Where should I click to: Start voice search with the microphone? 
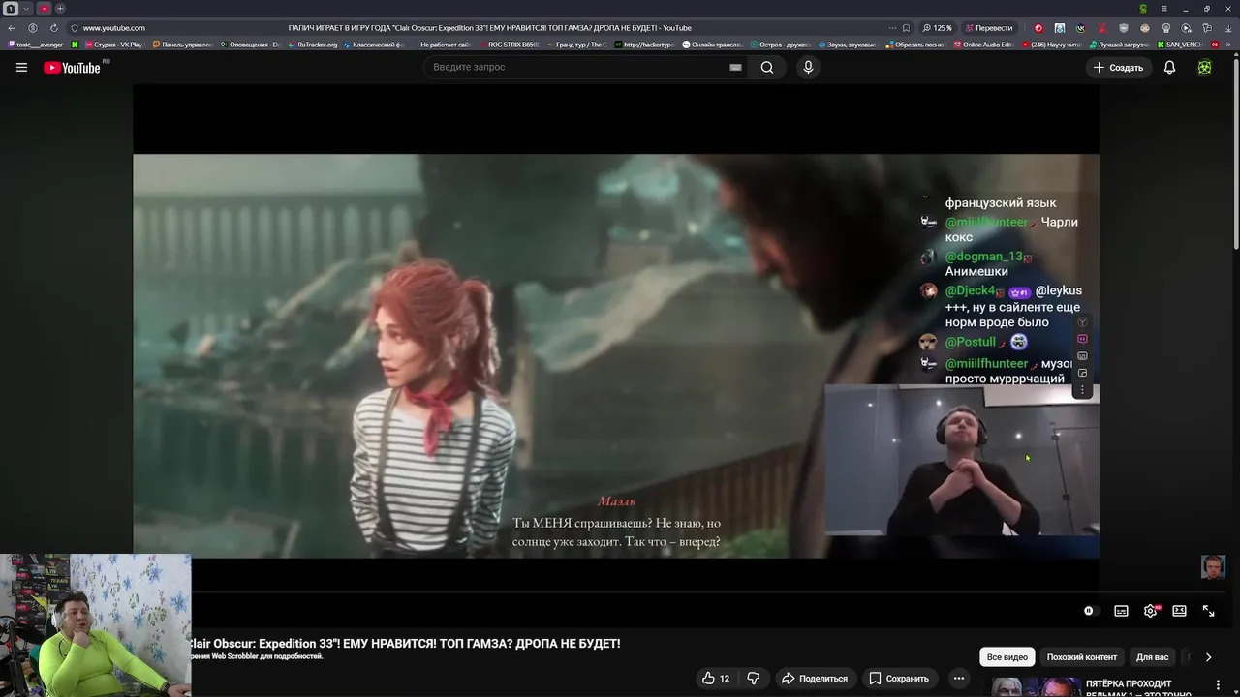(x=808, y=67)
